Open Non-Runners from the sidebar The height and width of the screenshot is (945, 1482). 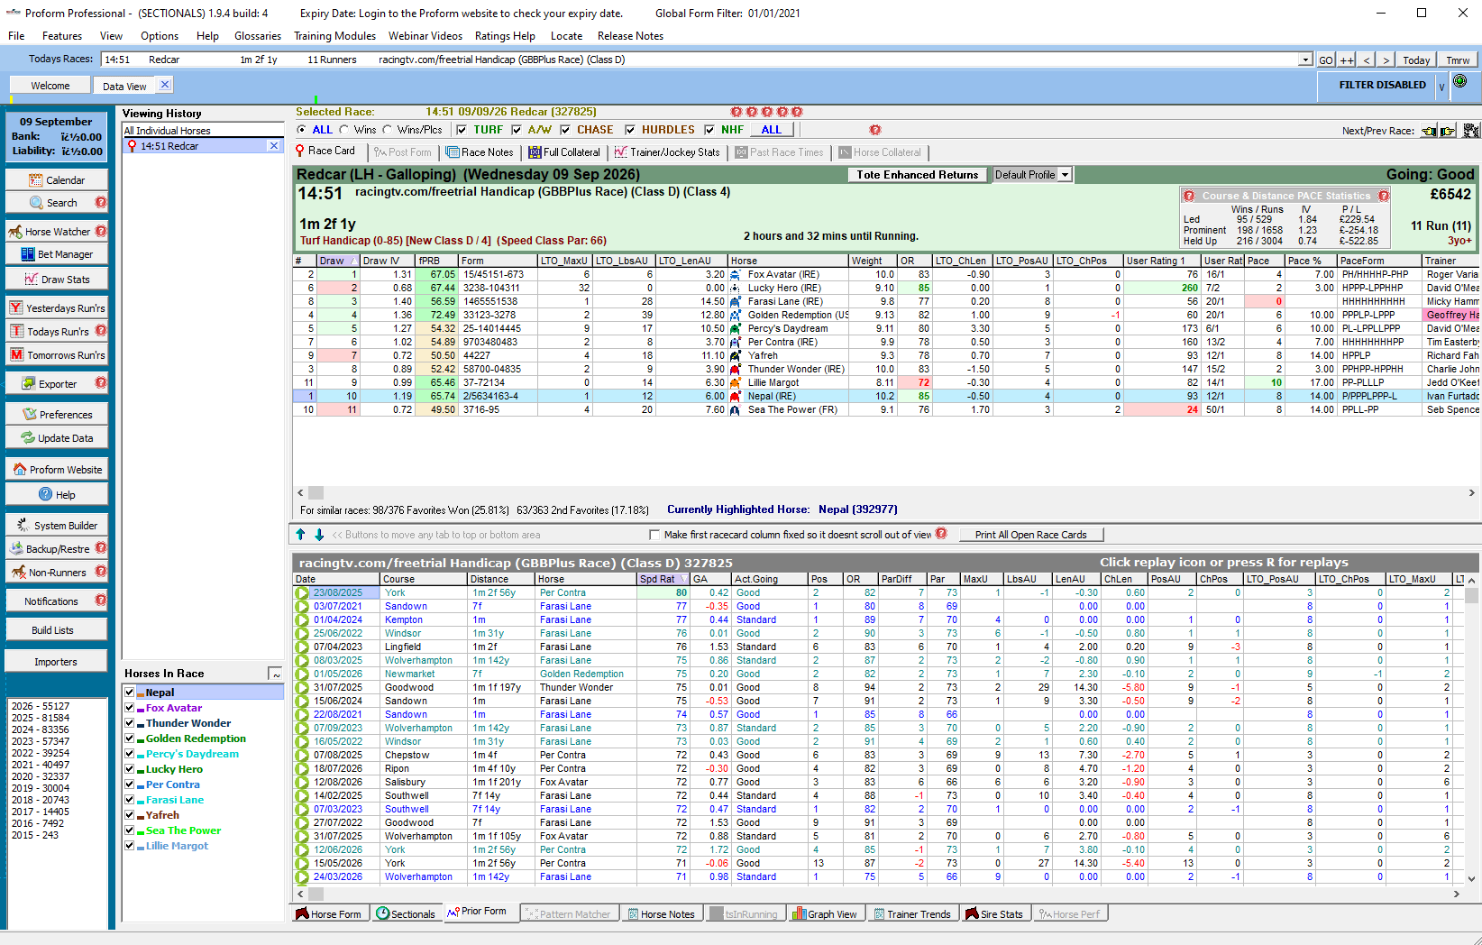(56, 573)
